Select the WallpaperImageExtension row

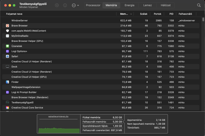pyautogui.click(x=101, y=87)
